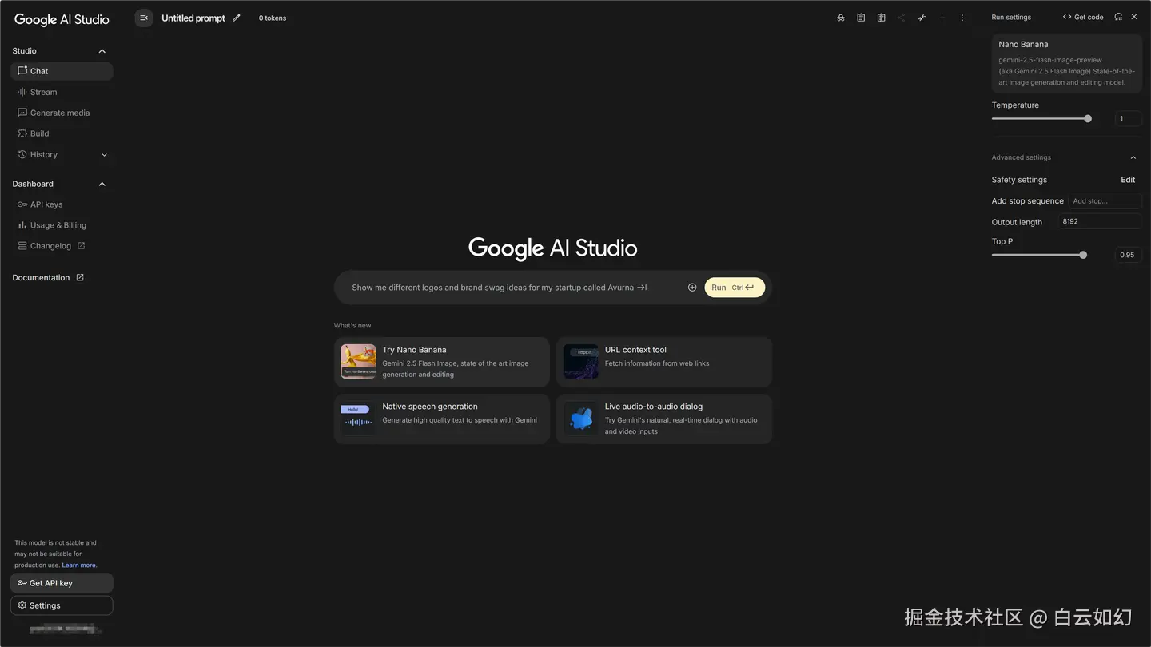Screen dimensions: 1151x647
Task: Click the collapse arrows icon in the toolbar
Action: click(x=922, y=18)
